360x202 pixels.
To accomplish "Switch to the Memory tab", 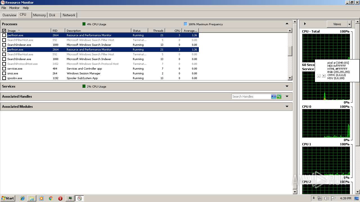I will 39,15.
